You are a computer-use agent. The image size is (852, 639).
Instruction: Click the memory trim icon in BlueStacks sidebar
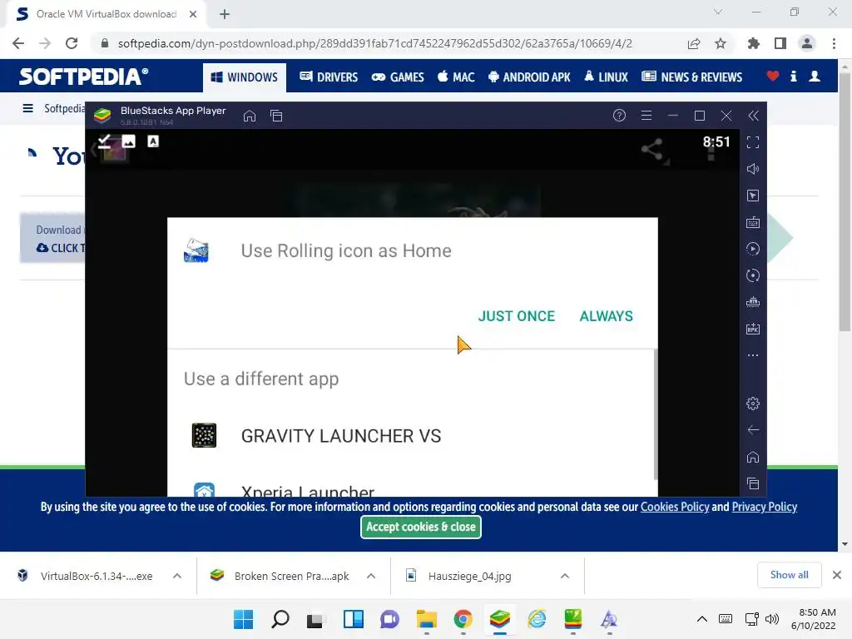tap(752, 302)
